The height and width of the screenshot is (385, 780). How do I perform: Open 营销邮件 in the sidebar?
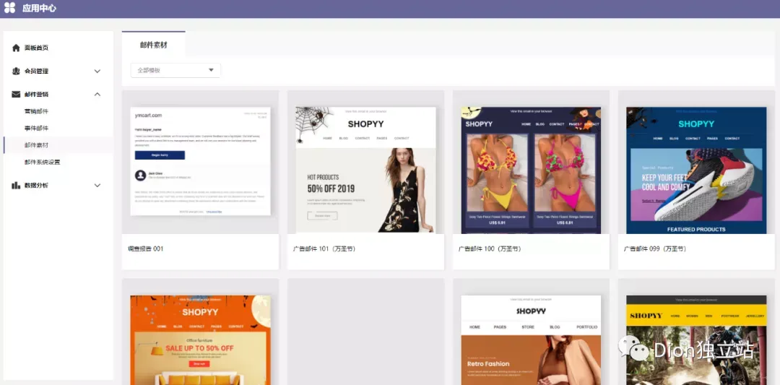tap(36, 111)
